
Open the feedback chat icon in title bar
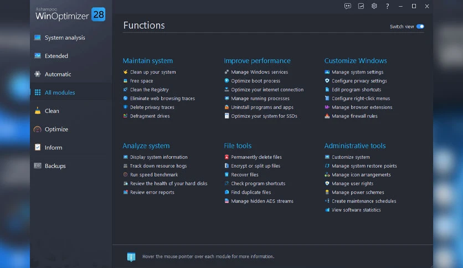coord(348,6)
